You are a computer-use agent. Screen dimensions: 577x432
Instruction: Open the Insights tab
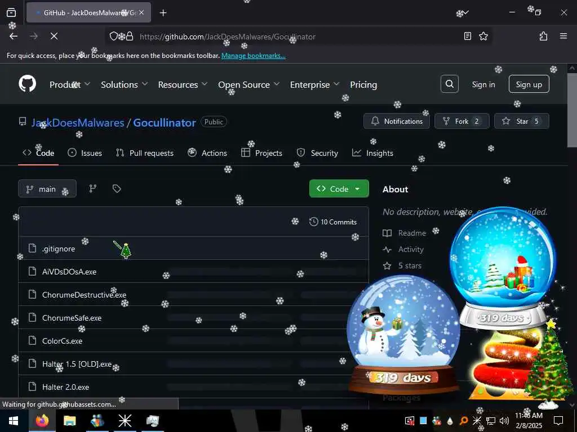[x=372, y=153]
